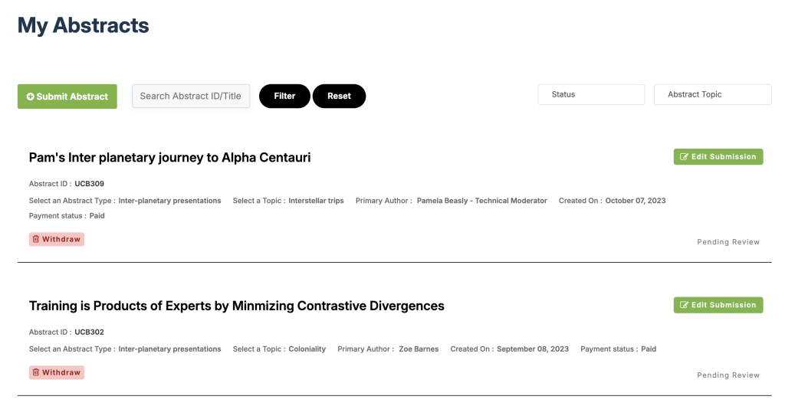This screenshot has width=785, height=416.
Task: Clear filters with the Reset button
Action: point(339,96)
